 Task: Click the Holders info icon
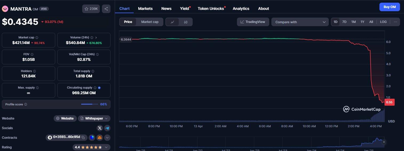(35, 71)
